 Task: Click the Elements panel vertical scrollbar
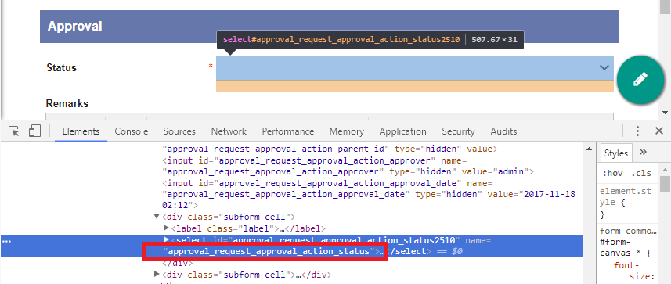click(x=590, y=214)
